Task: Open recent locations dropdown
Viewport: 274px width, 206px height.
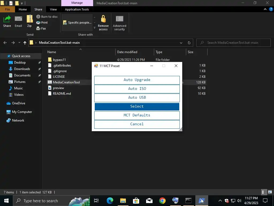Action: [x=19, y=43]
